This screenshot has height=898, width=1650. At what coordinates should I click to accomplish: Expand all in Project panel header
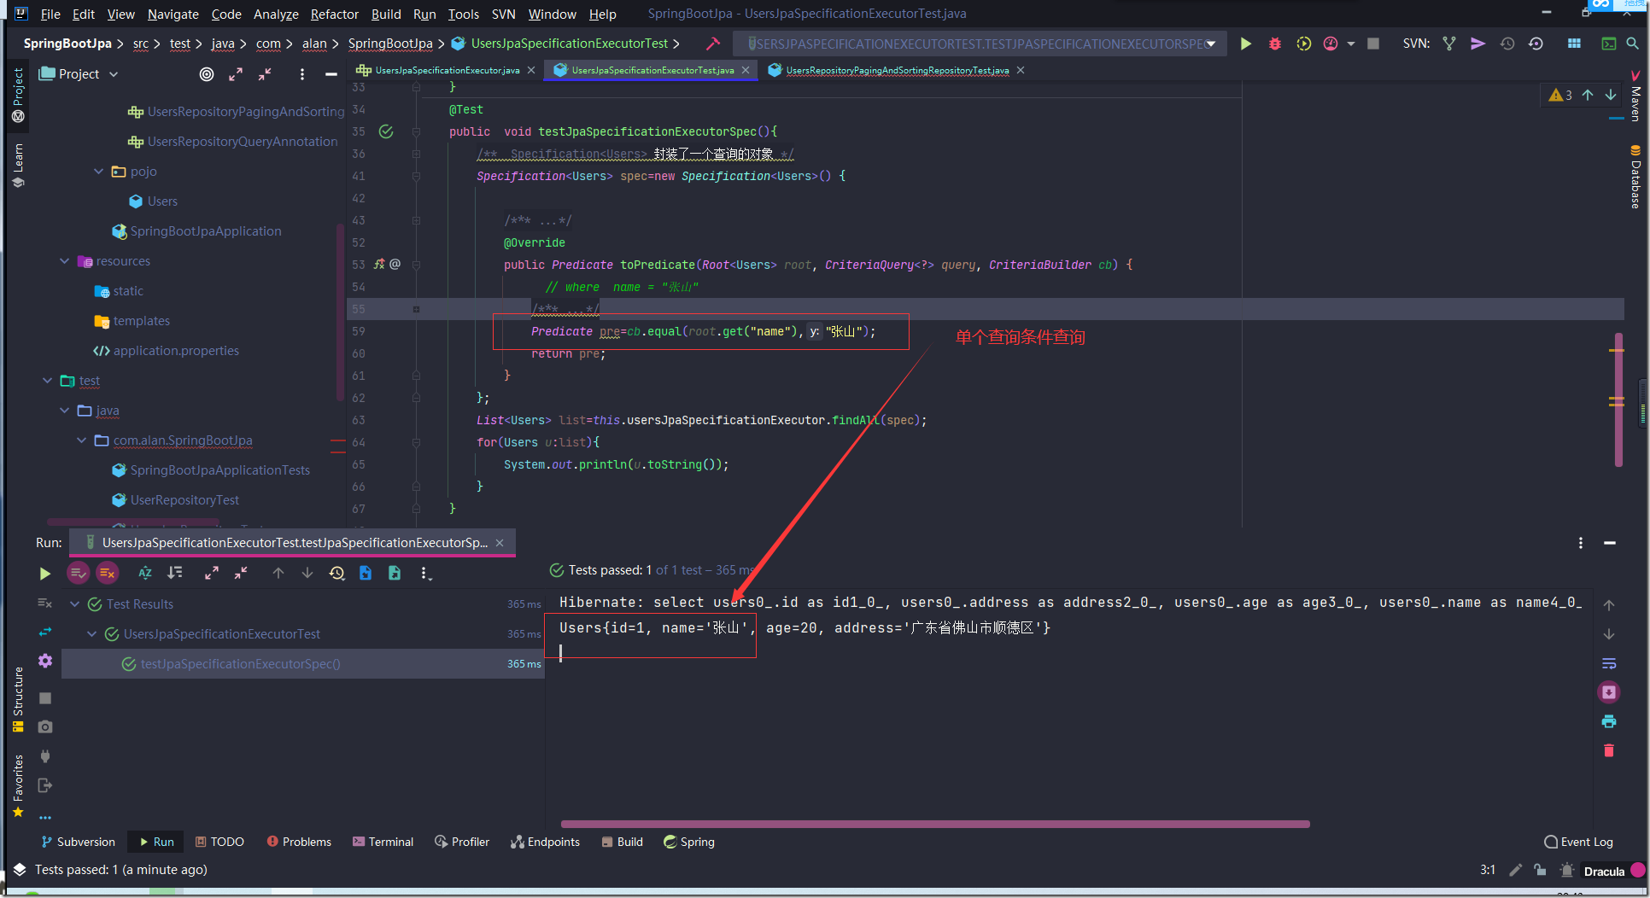coord(236,74)
